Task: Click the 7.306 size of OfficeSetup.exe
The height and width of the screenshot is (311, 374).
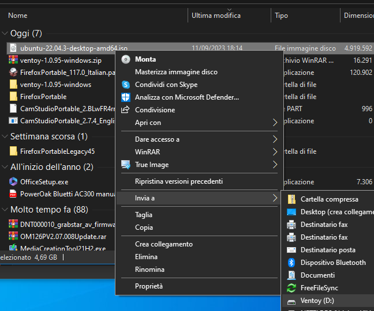Action: click(364, 182)
